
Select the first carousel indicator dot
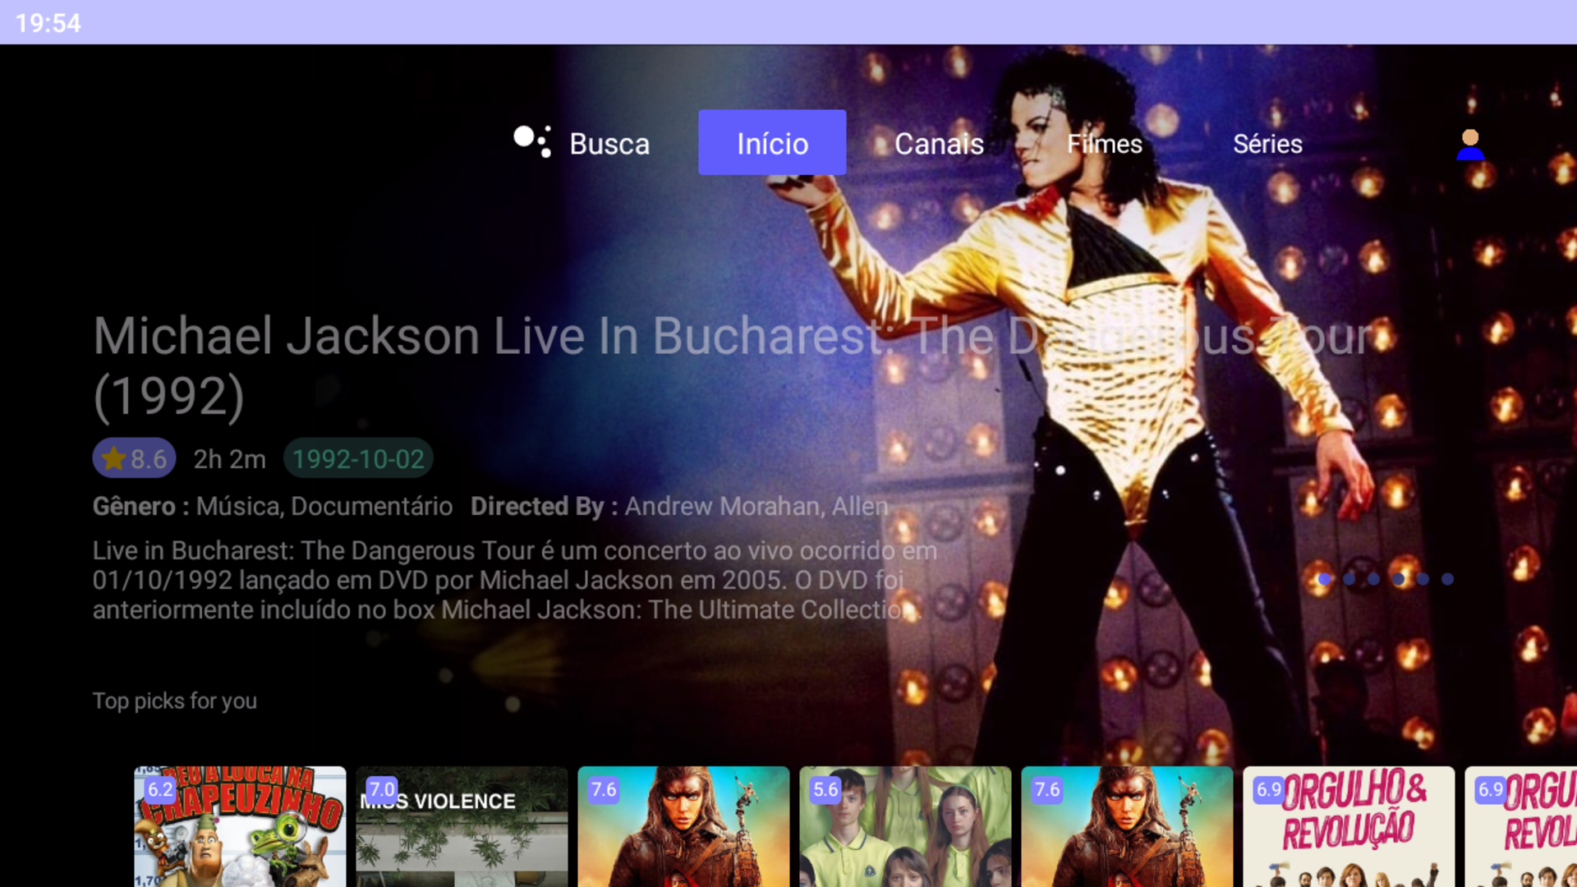click(1324, 579)
